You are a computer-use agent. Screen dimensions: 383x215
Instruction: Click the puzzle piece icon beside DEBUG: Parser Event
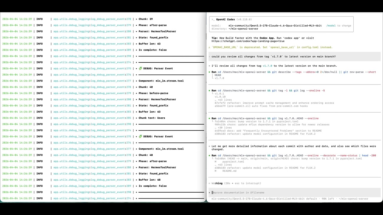[140, 68]
